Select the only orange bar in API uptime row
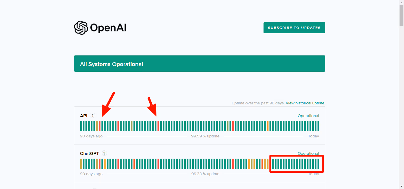This screenshot has height=189, width=404. [268, 126]
